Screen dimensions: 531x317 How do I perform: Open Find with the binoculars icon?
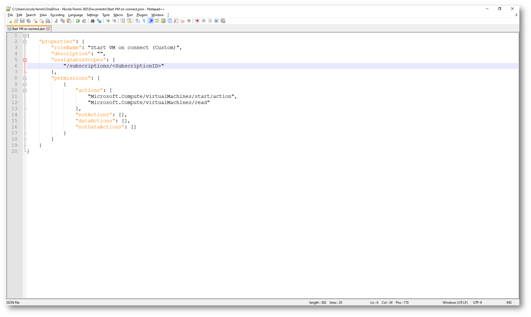point(93,21)
